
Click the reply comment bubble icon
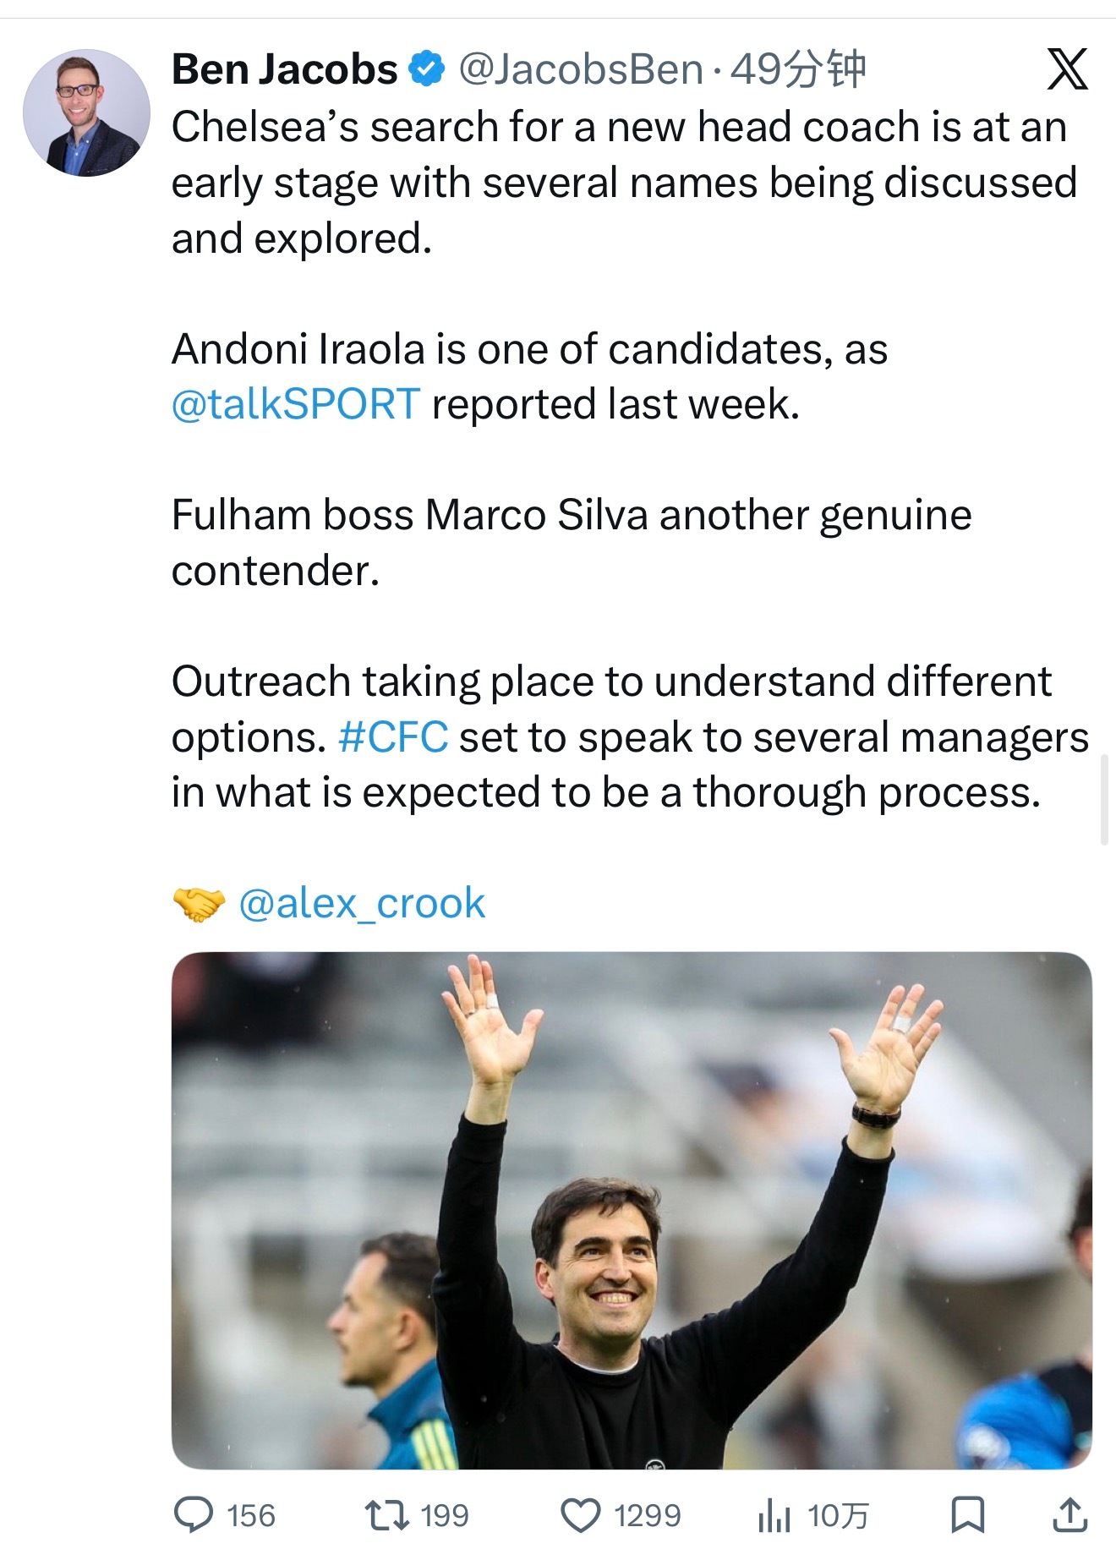pyautogui.click(x=194, y=1515)
